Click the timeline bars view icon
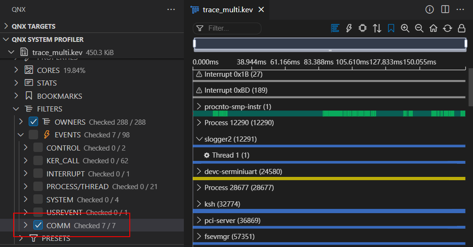Image resolution: width=473 pixels, height=247 pixels. 335,28
